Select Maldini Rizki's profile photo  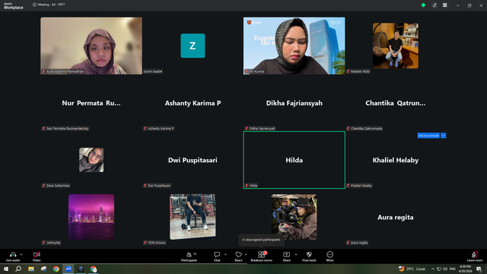point(396,46)
